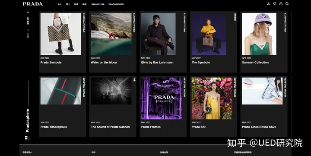311x156 pixels.
Task: Click the Prada 520 title
Action: 199,127
